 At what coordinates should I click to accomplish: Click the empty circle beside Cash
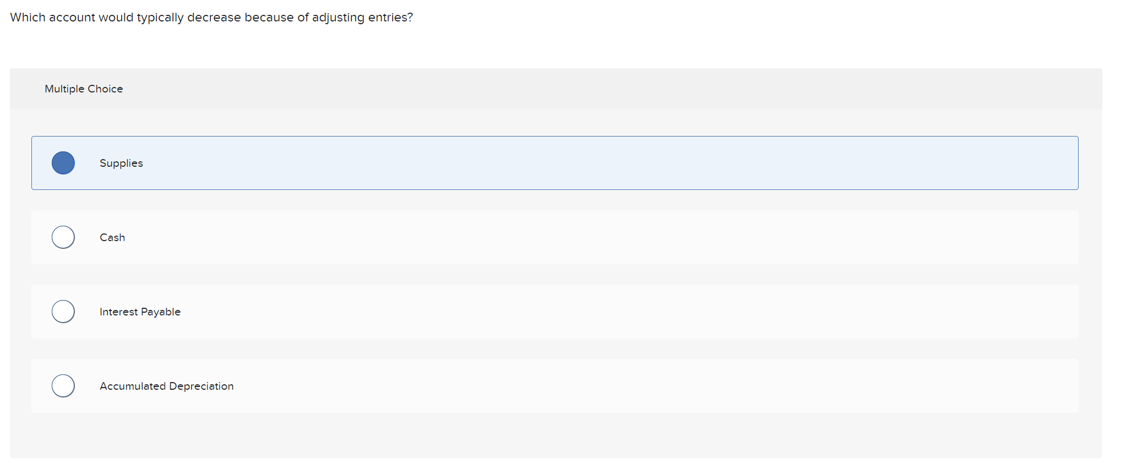[63, 237]
